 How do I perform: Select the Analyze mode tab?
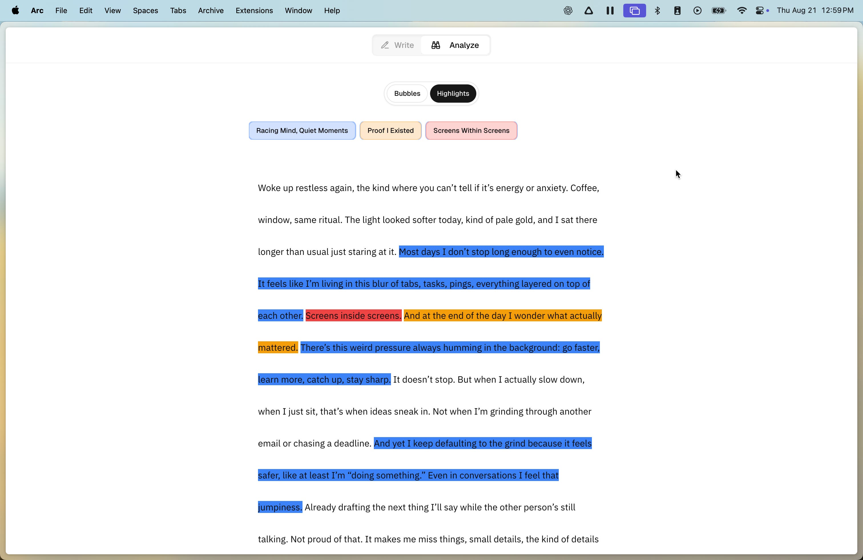pyautogui.click(x=455, y=45)
